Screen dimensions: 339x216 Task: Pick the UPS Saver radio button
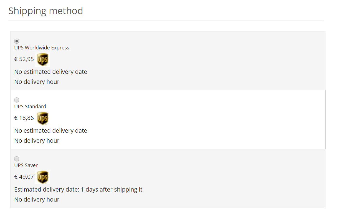(x=17, y=159)
